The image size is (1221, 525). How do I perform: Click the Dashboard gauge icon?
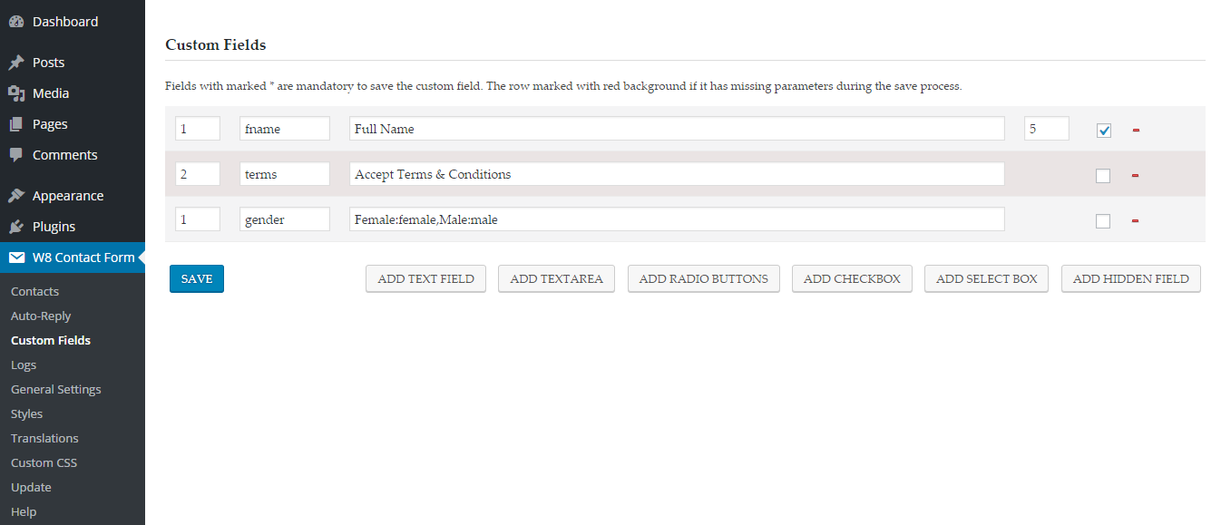click(16, 22)
